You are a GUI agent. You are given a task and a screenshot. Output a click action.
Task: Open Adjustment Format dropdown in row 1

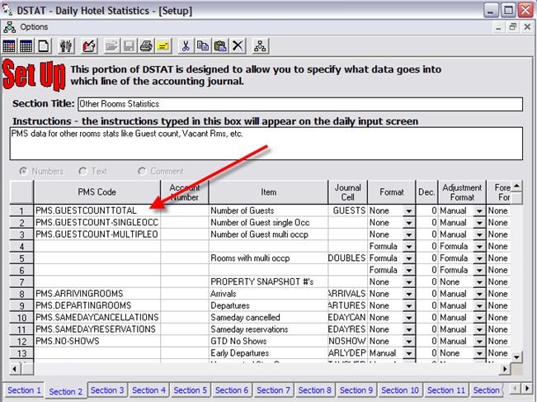(479, 210)
